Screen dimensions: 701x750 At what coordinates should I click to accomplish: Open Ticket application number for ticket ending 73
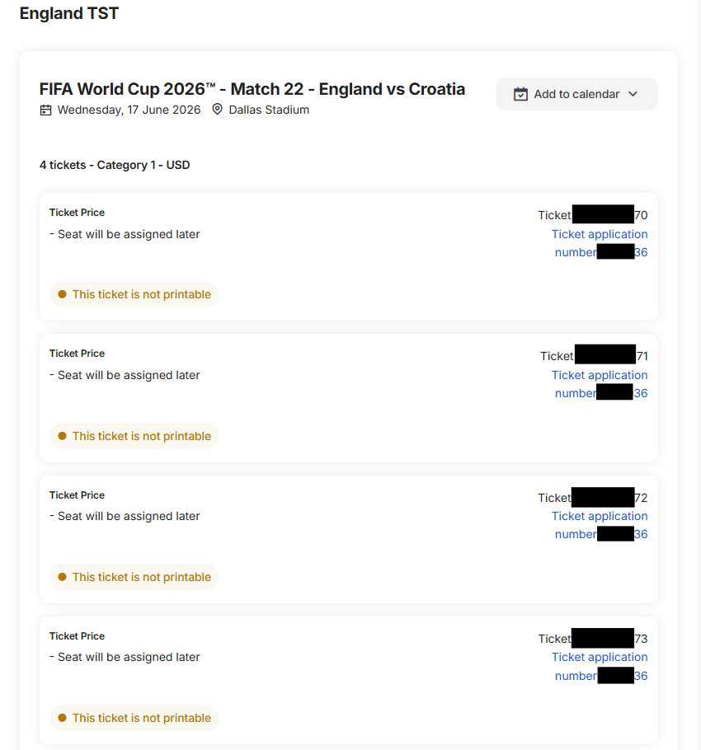point(600,666)
